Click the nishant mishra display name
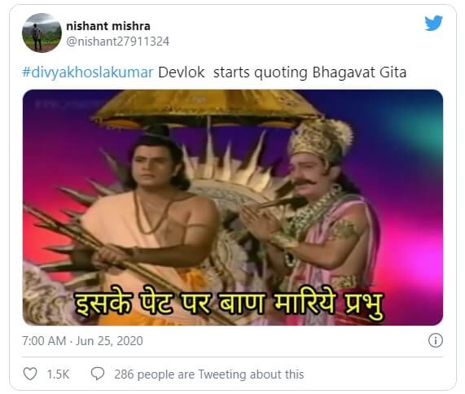Screen dimensions: 465x394 (x=108, y=26)
